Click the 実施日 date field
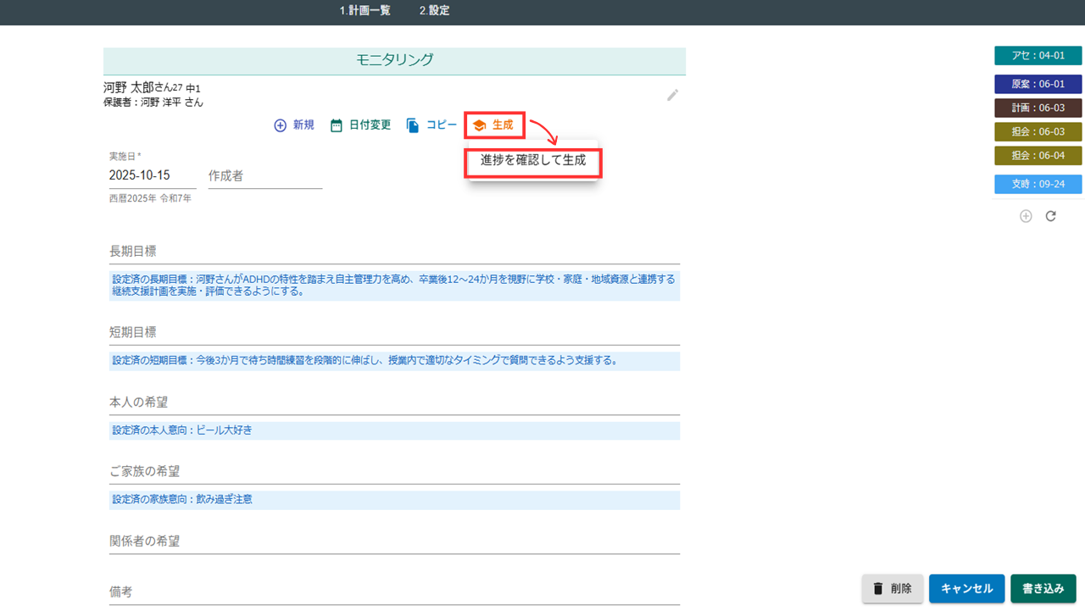Screen dimensions: 1085x610 tap(151, 175)
